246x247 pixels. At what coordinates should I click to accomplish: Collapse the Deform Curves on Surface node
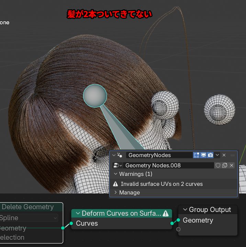click(78, 213)
